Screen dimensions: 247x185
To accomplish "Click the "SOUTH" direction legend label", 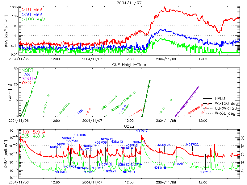I will (x=29, y=78).
